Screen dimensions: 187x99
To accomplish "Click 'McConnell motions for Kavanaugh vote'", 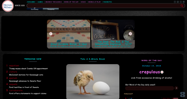I will click(x=26, y=75).
